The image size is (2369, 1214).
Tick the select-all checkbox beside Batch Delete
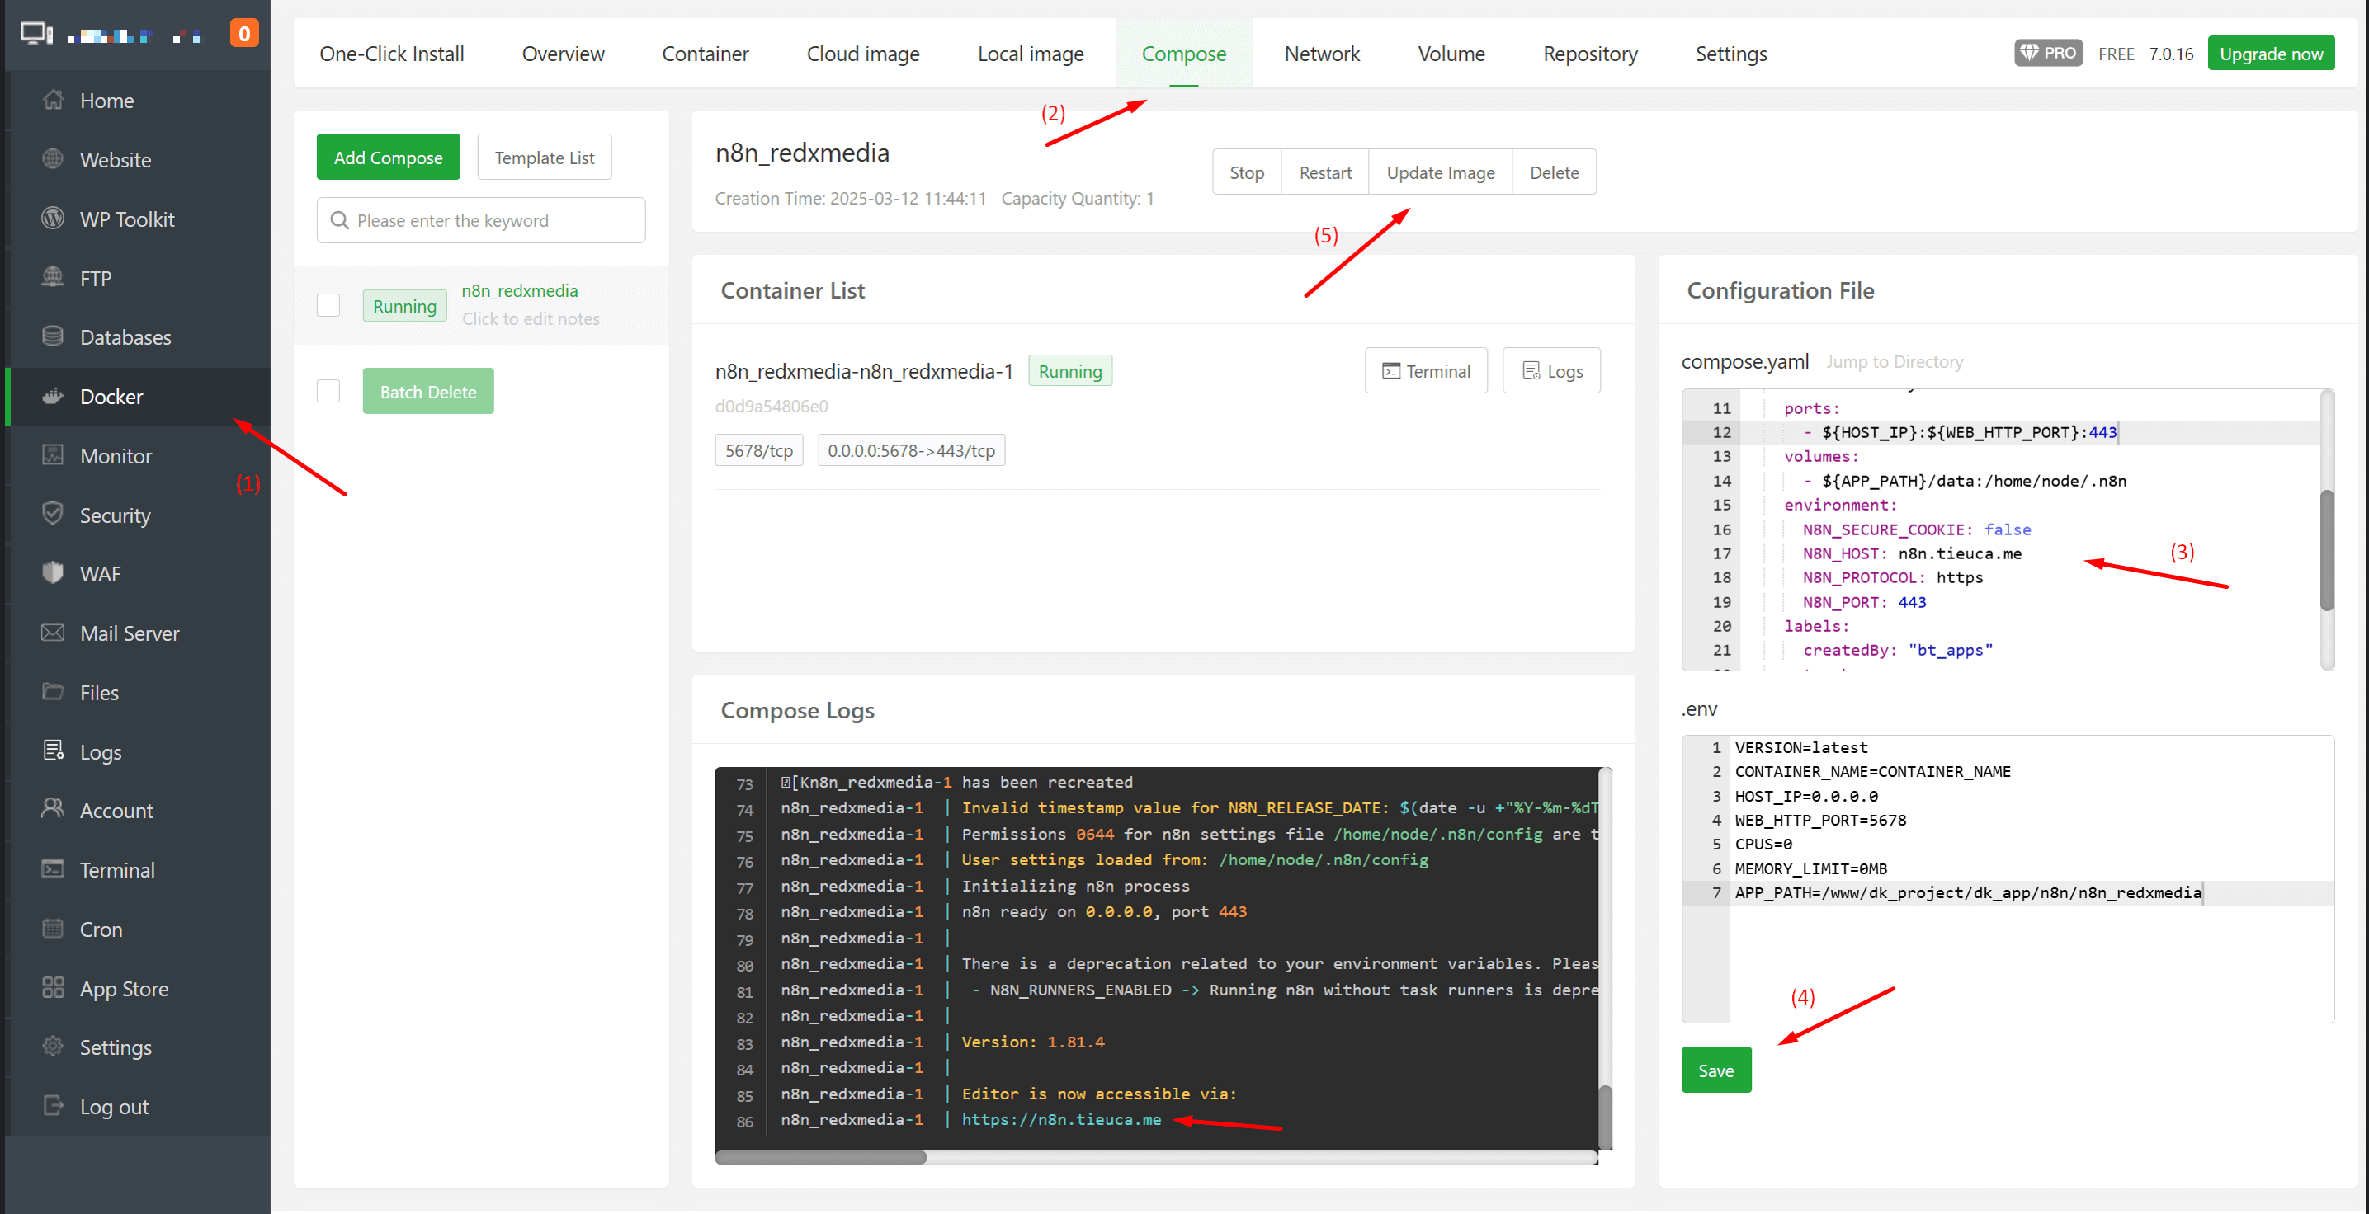coord(328,392)
